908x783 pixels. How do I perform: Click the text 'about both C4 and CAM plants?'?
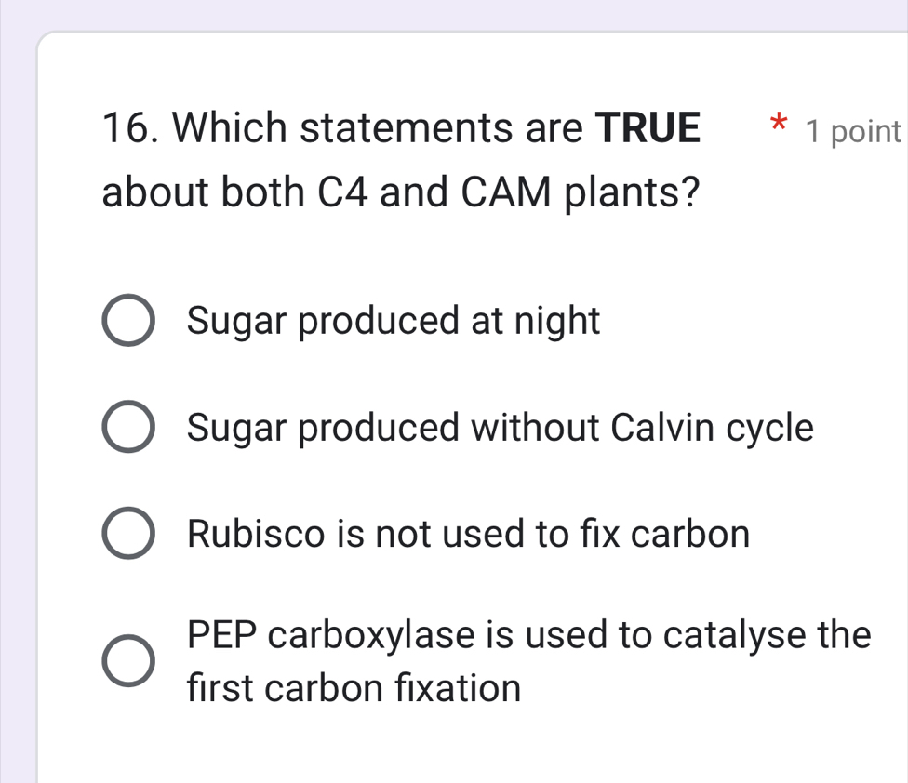400,192
